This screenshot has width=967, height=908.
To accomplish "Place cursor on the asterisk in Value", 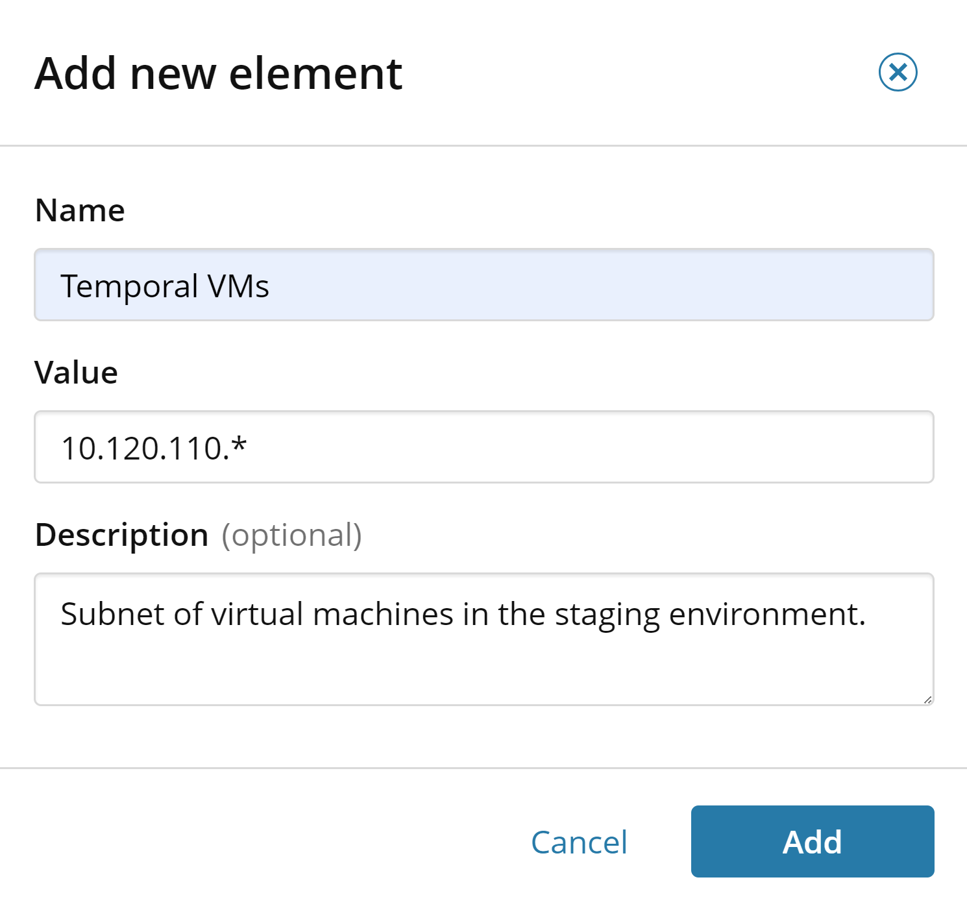I will click(x=239, y=445).
